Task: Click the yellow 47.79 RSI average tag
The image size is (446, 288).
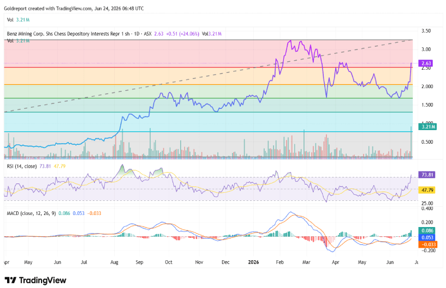Action: pyautogui.click(x=427, y=190)
